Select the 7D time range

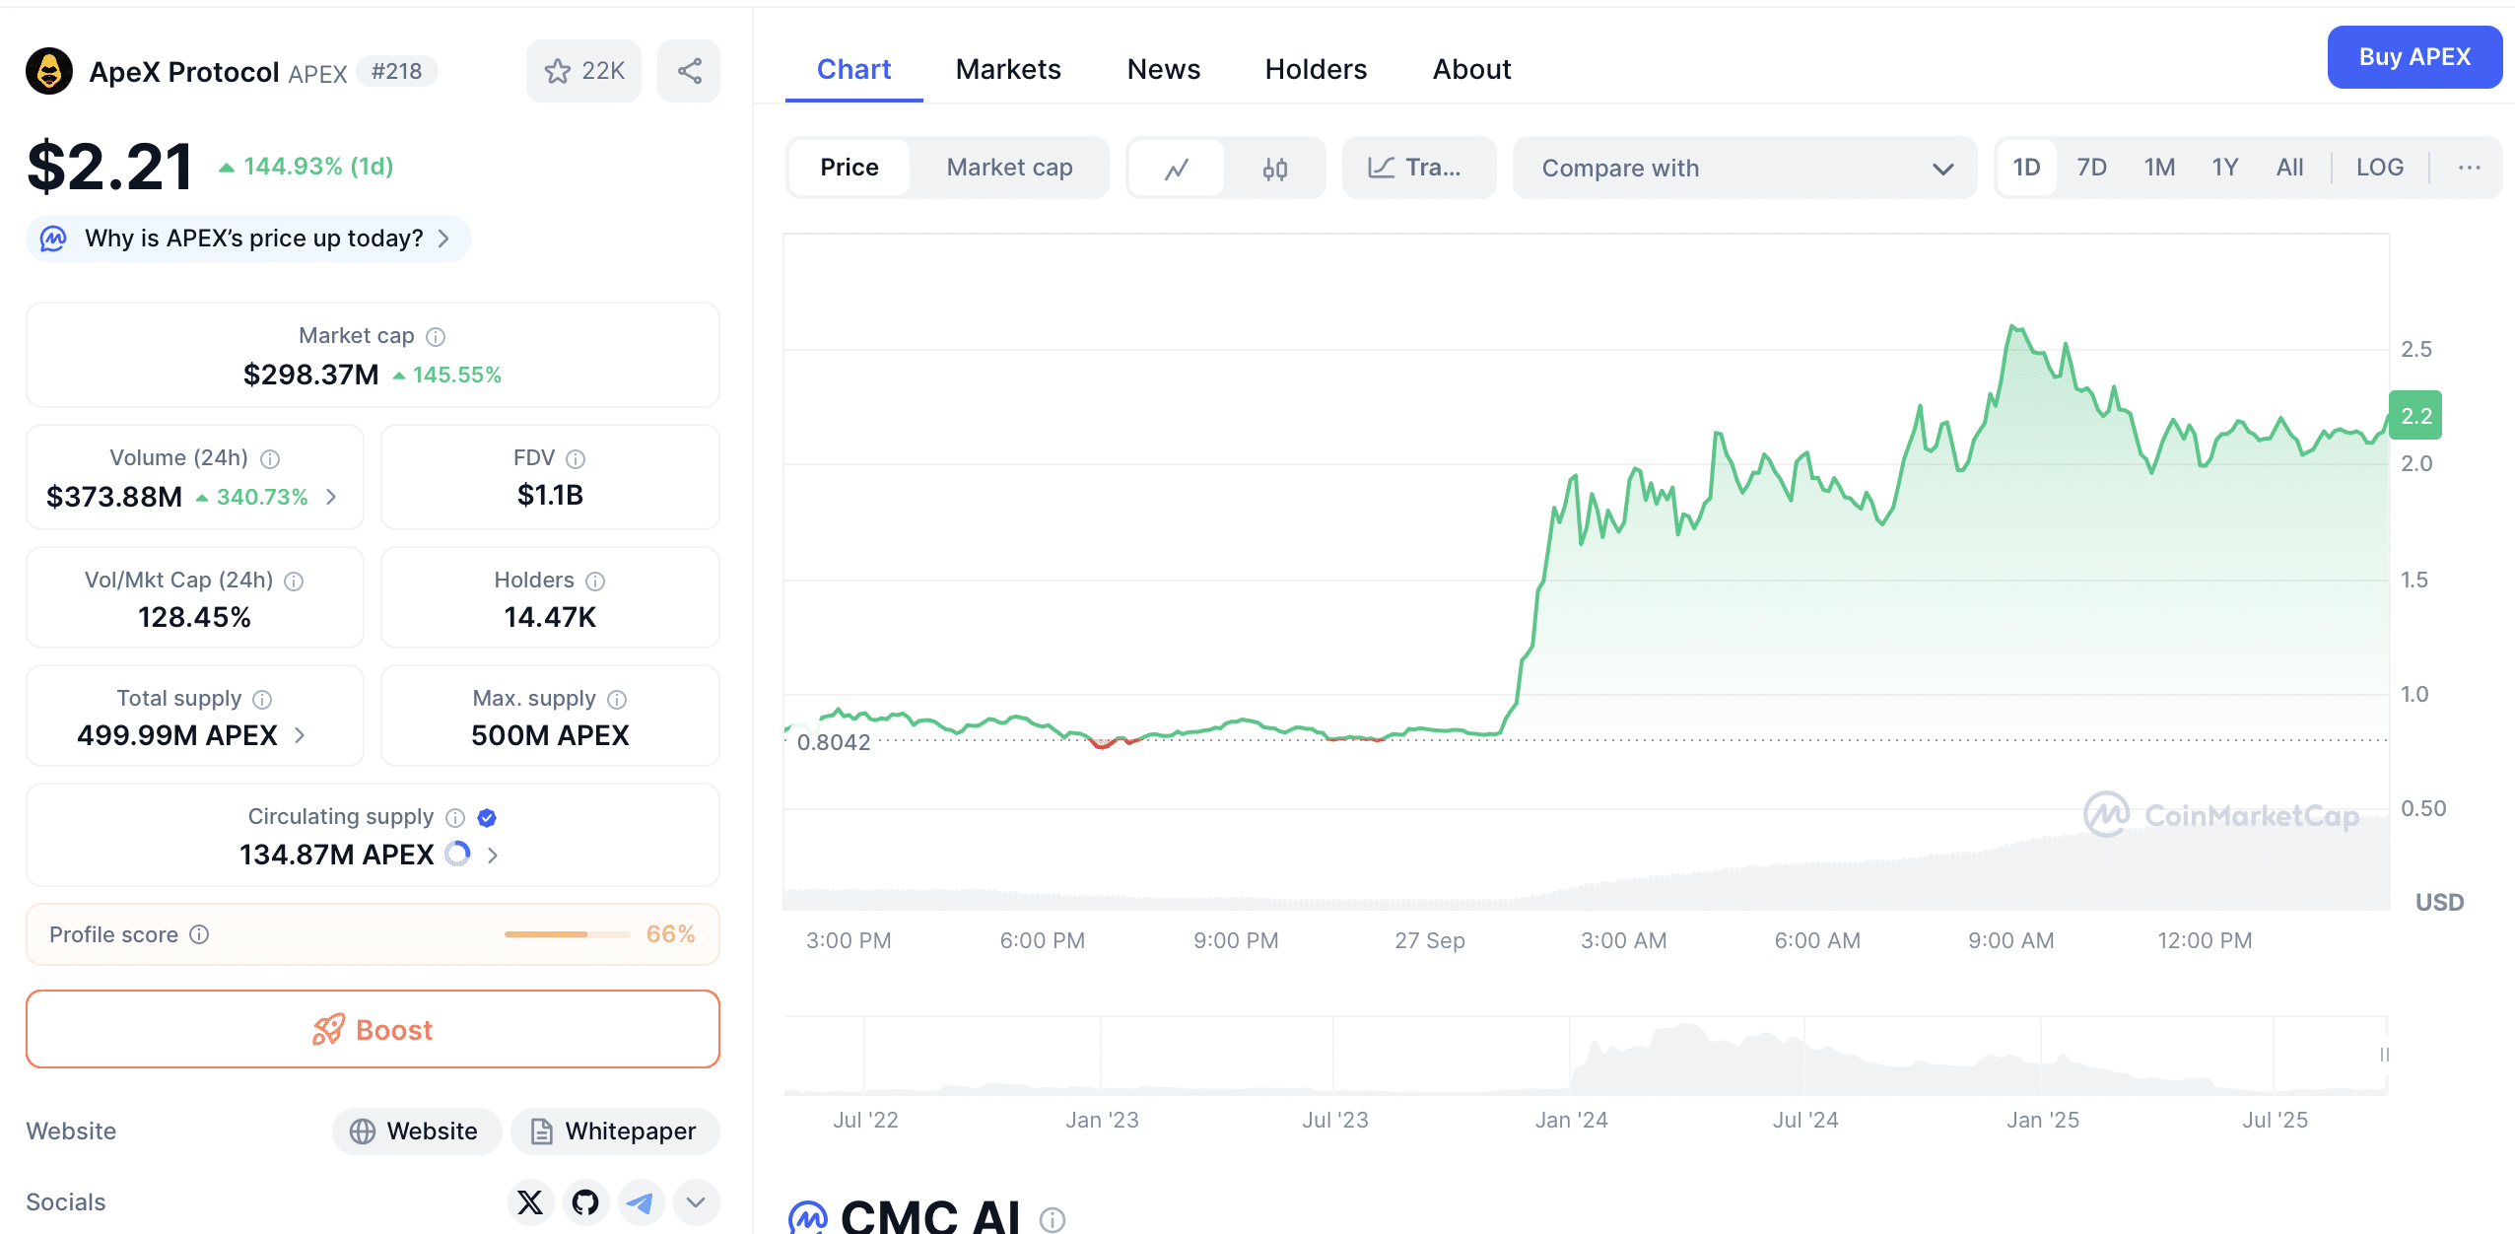[2091, 168]
